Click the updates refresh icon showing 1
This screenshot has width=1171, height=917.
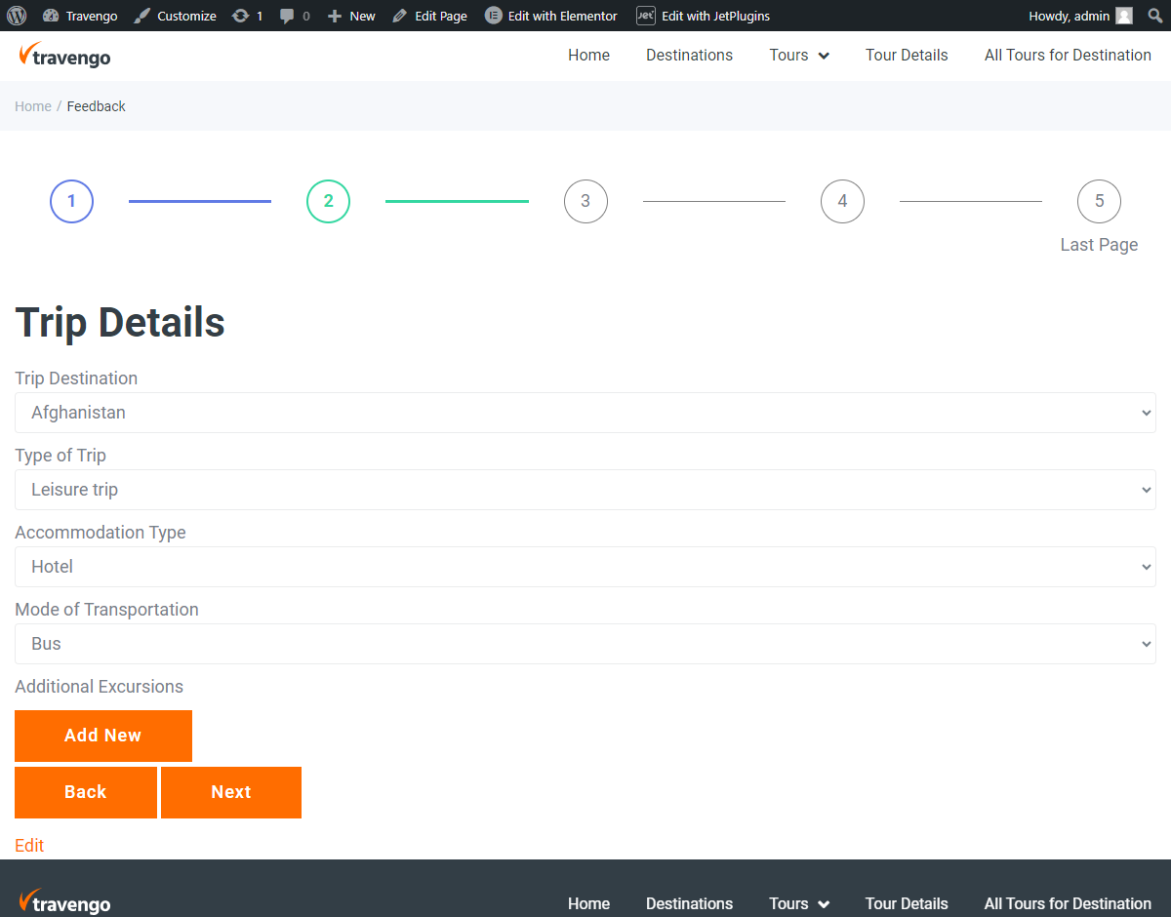pos(240,16)
